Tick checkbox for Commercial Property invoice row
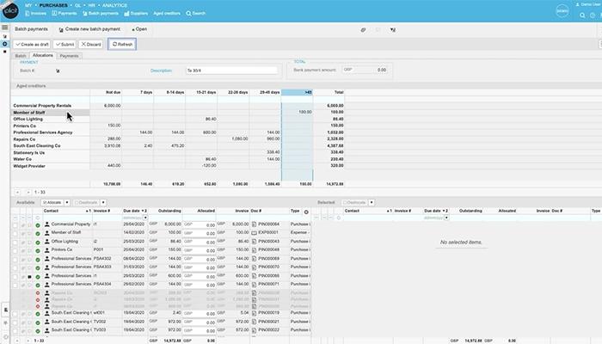602x344 pixels. click(15, 225)
